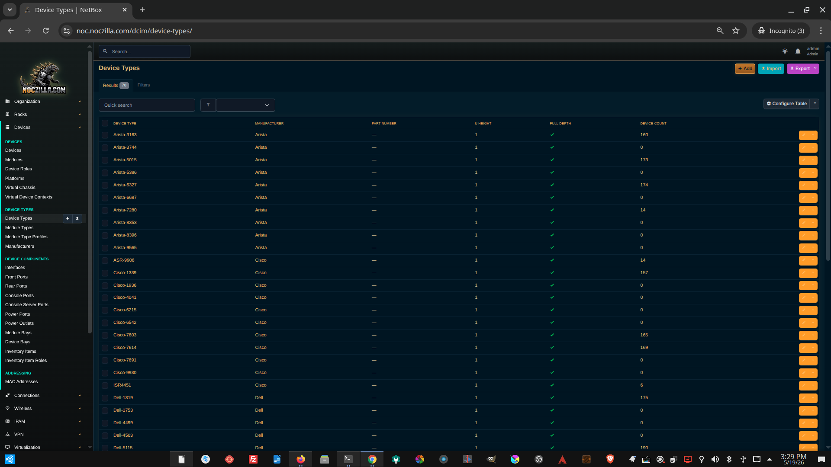
Task: Select the Results tab
Action: 116,86
